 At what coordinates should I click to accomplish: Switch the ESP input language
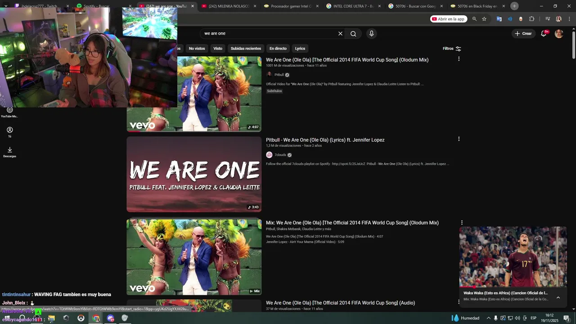pos(533,318)
